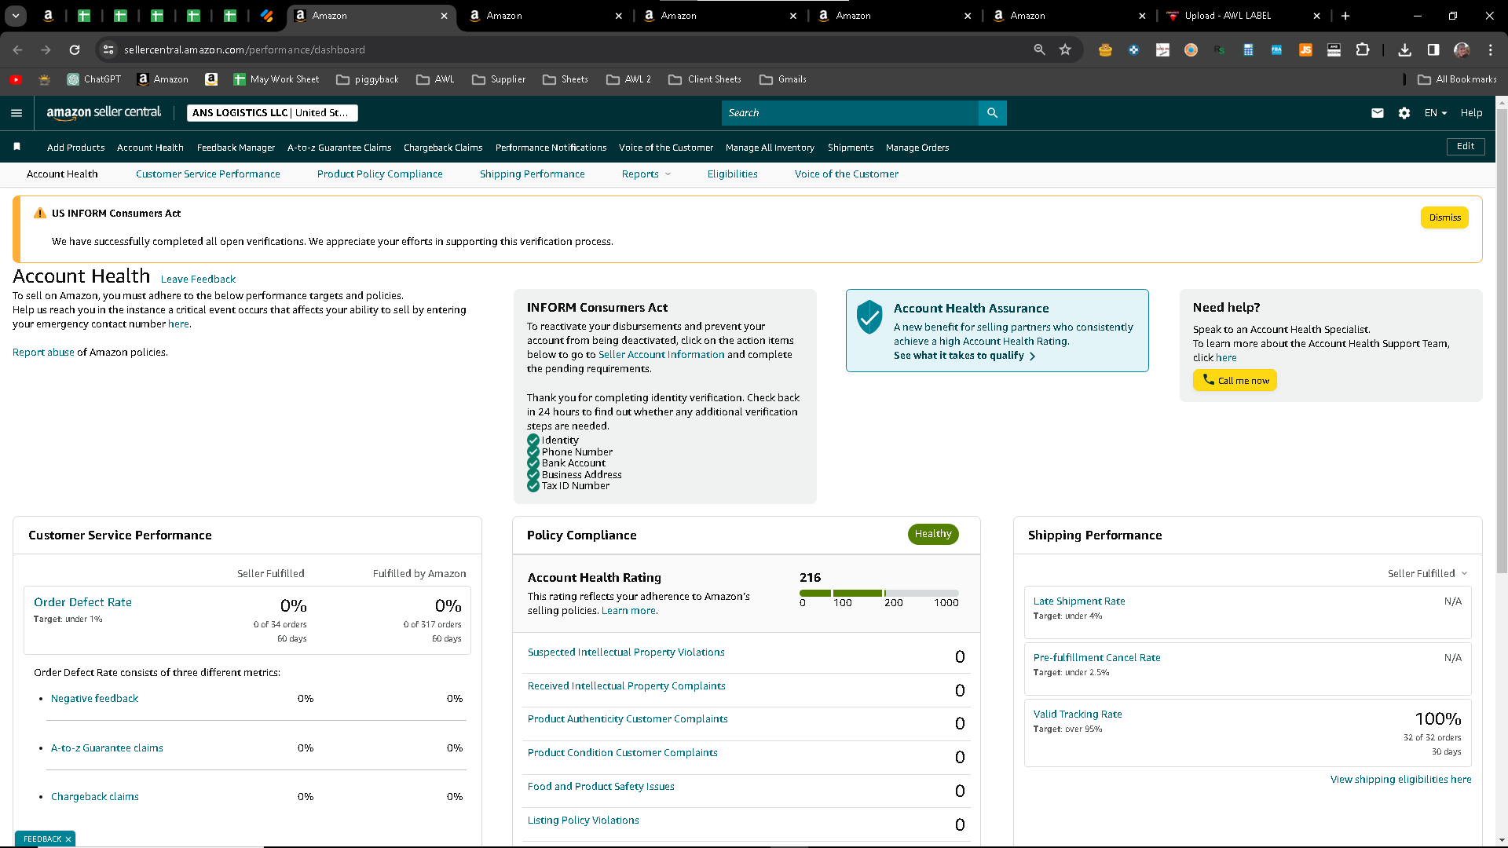Open the tab search dropdown arrow

coord(16,16)
